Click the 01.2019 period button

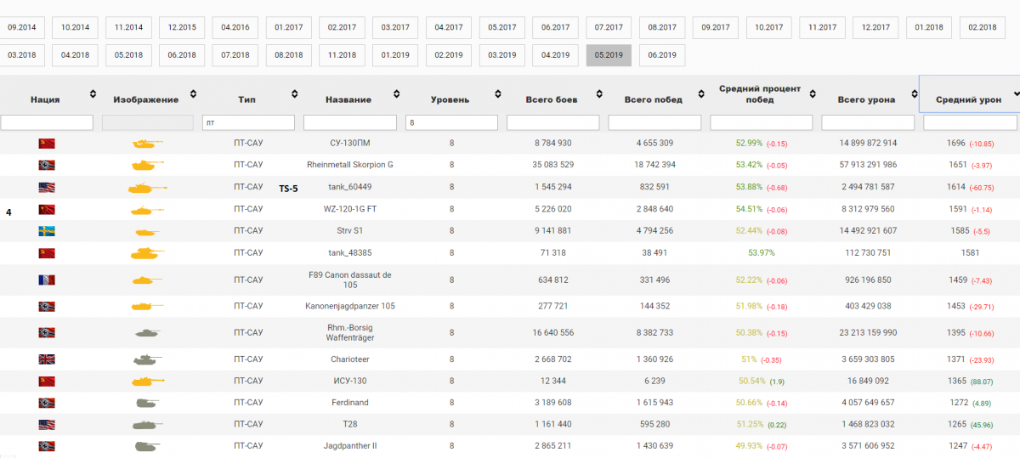click(x=395, y=55)
